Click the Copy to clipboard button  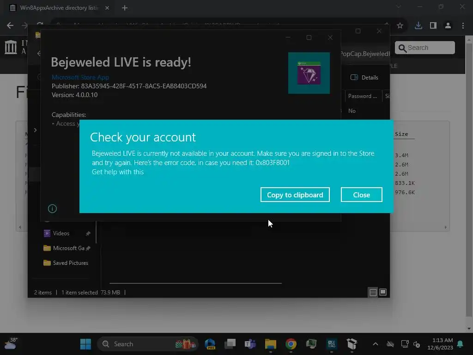[x=295, y=195]
